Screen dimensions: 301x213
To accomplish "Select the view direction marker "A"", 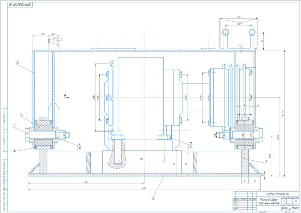I will pyautogui.click(x=65, y=95).
